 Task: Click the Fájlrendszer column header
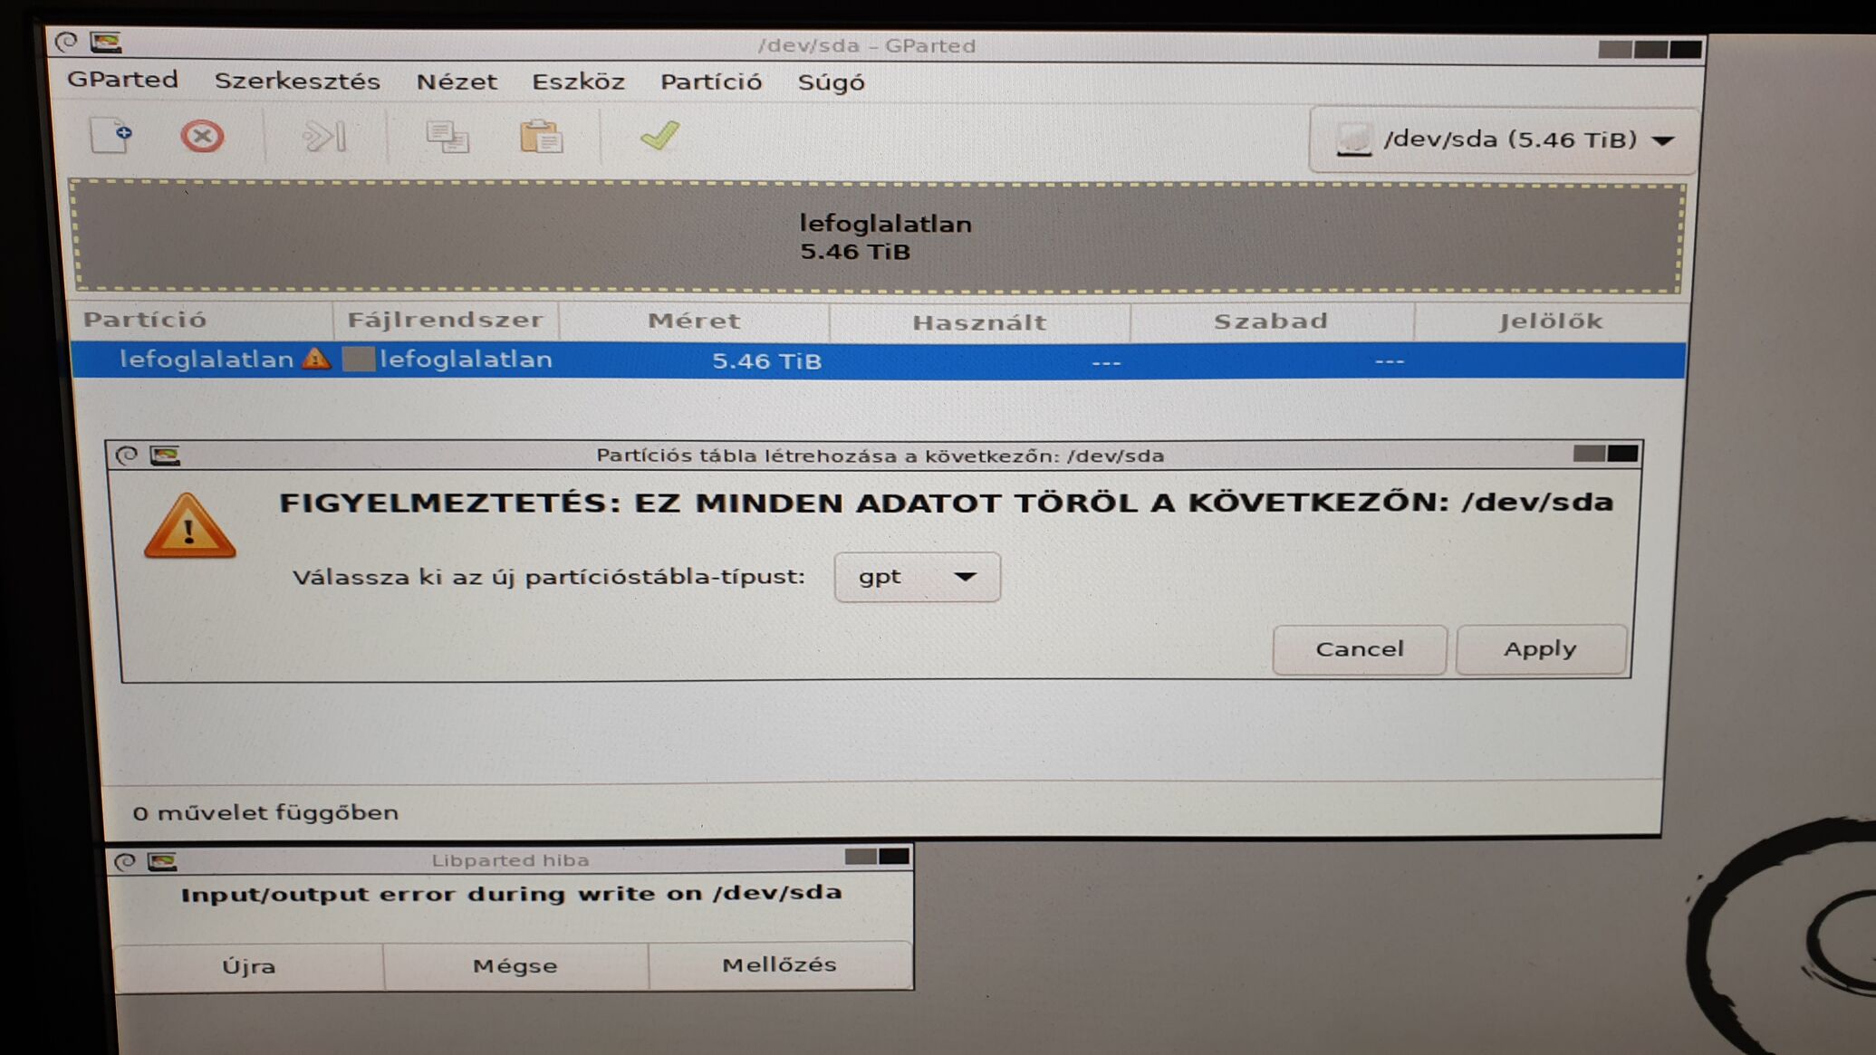[445, 320]
